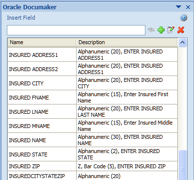This screenshot has width=194, height=180.
Task: Select the INSURED MNAME field name
Action: (x=29, y=126)
